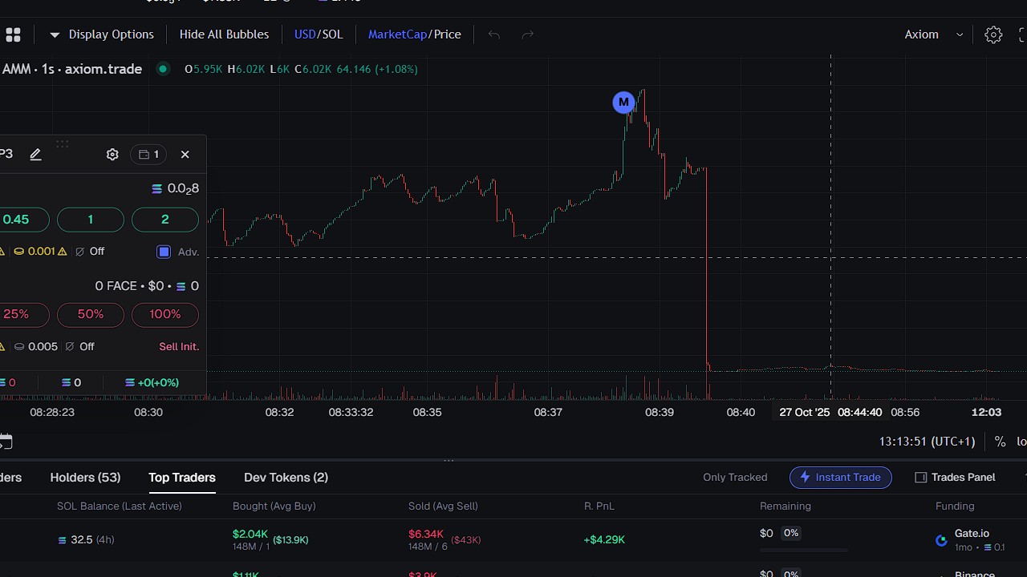Click the Instant Trade button

click(x=840, y=477)
